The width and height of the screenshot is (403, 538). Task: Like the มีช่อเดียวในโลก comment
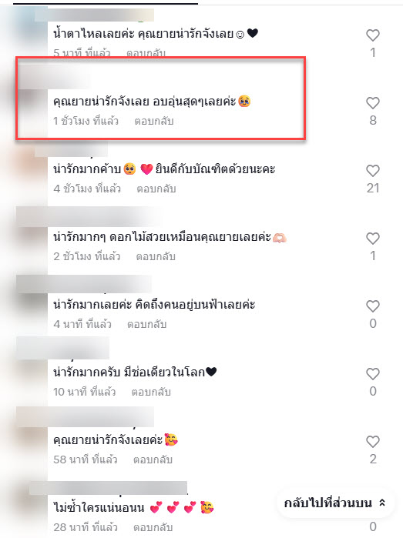click(373, 373)
